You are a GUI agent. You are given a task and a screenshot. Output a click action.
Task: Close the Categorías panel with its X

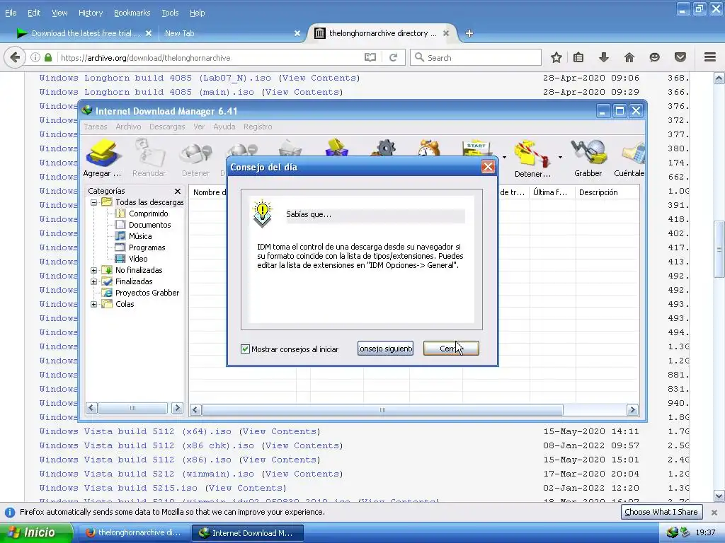click(x=178, y=191)
